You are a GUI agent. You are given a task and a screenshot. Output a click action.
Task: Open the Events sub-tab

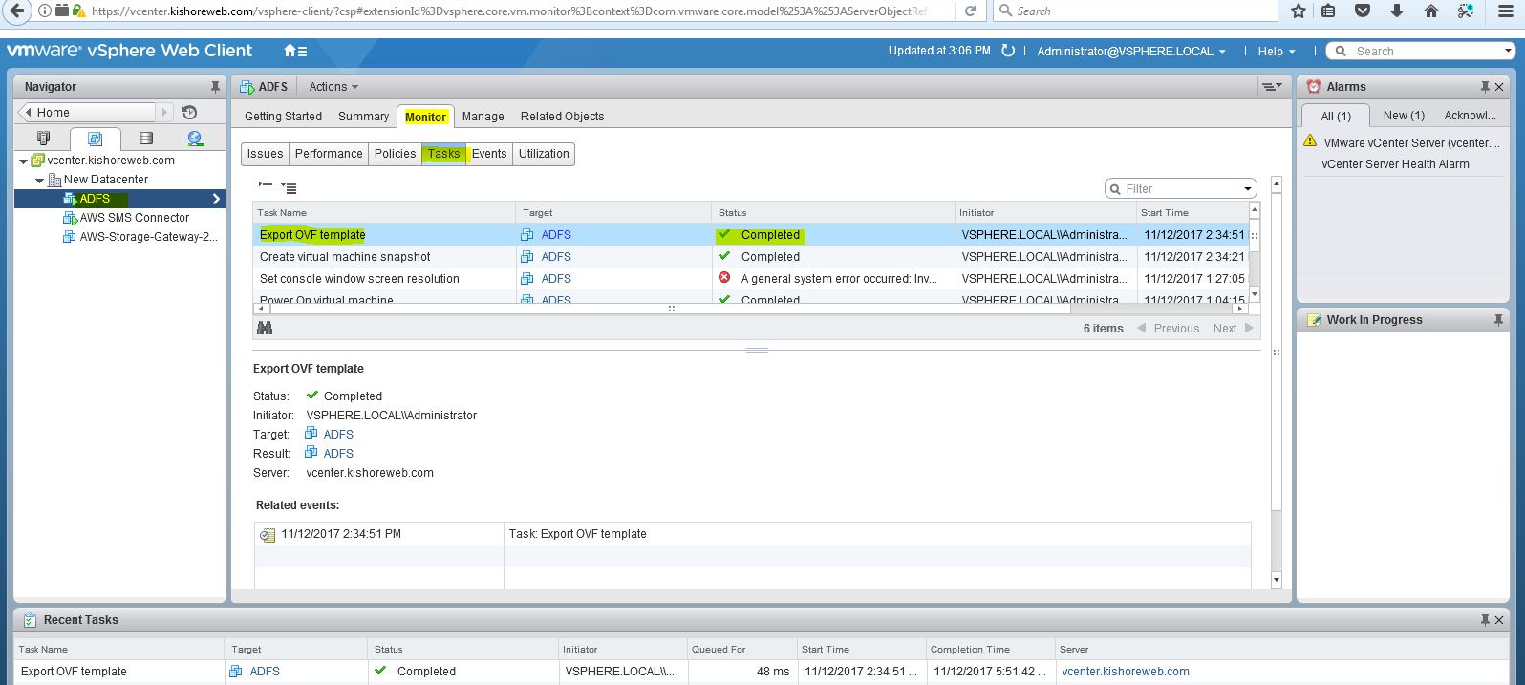coord(489,154)
